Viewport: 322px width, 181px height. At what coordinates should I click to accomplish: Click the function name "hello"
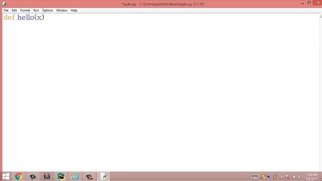(x=26, y=17)
